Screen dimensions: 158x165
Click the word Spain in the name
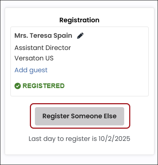click(x=63, y=36)
